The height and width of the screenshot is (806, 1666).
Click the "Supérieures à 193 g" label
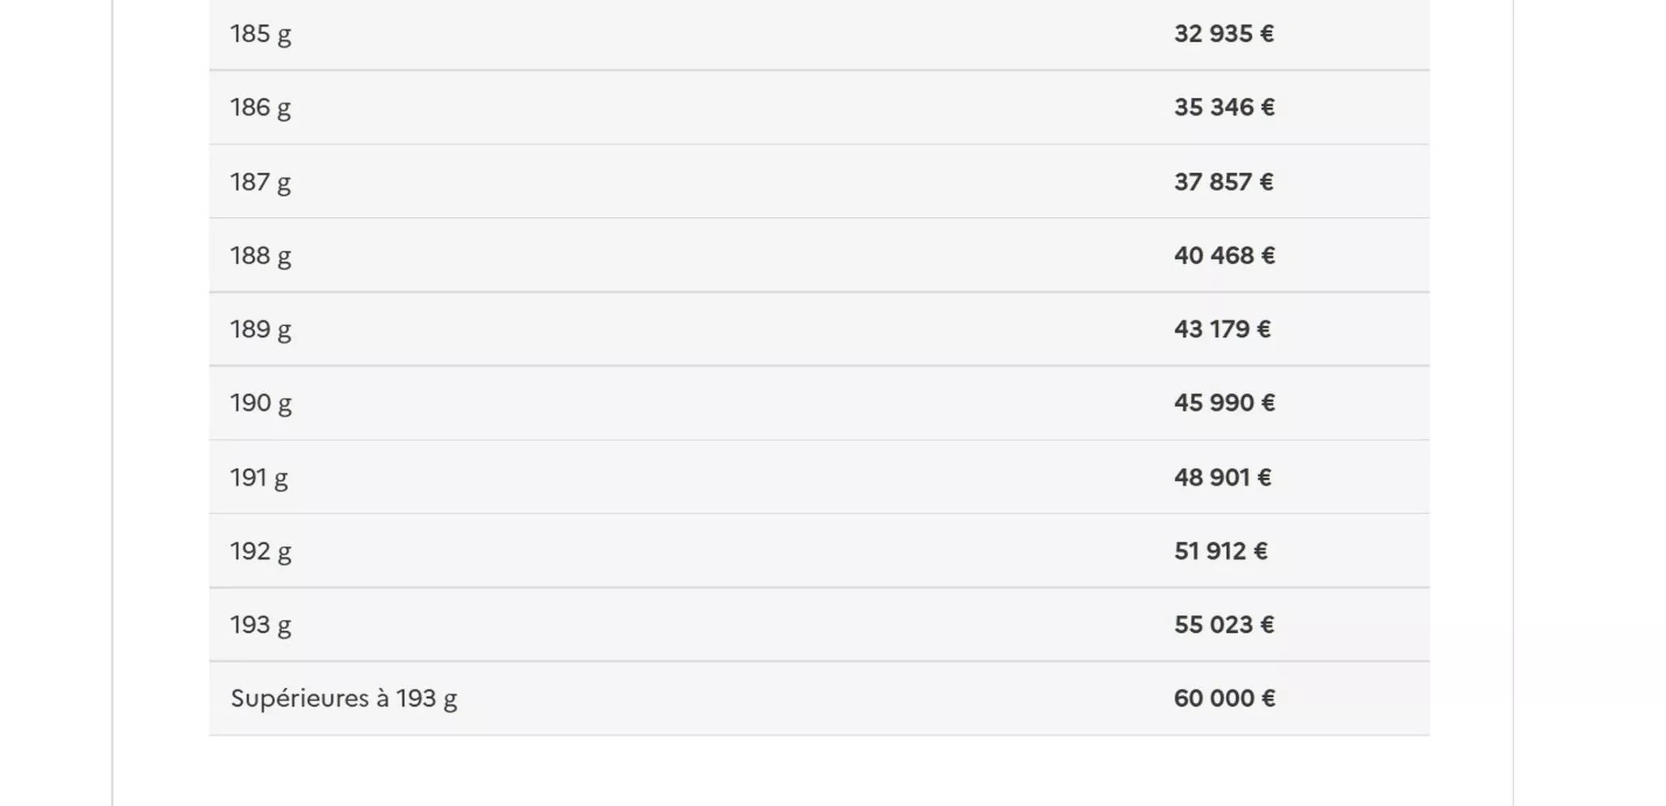343,699
